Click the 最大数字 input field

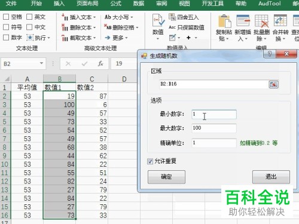(x=214, y=128)
